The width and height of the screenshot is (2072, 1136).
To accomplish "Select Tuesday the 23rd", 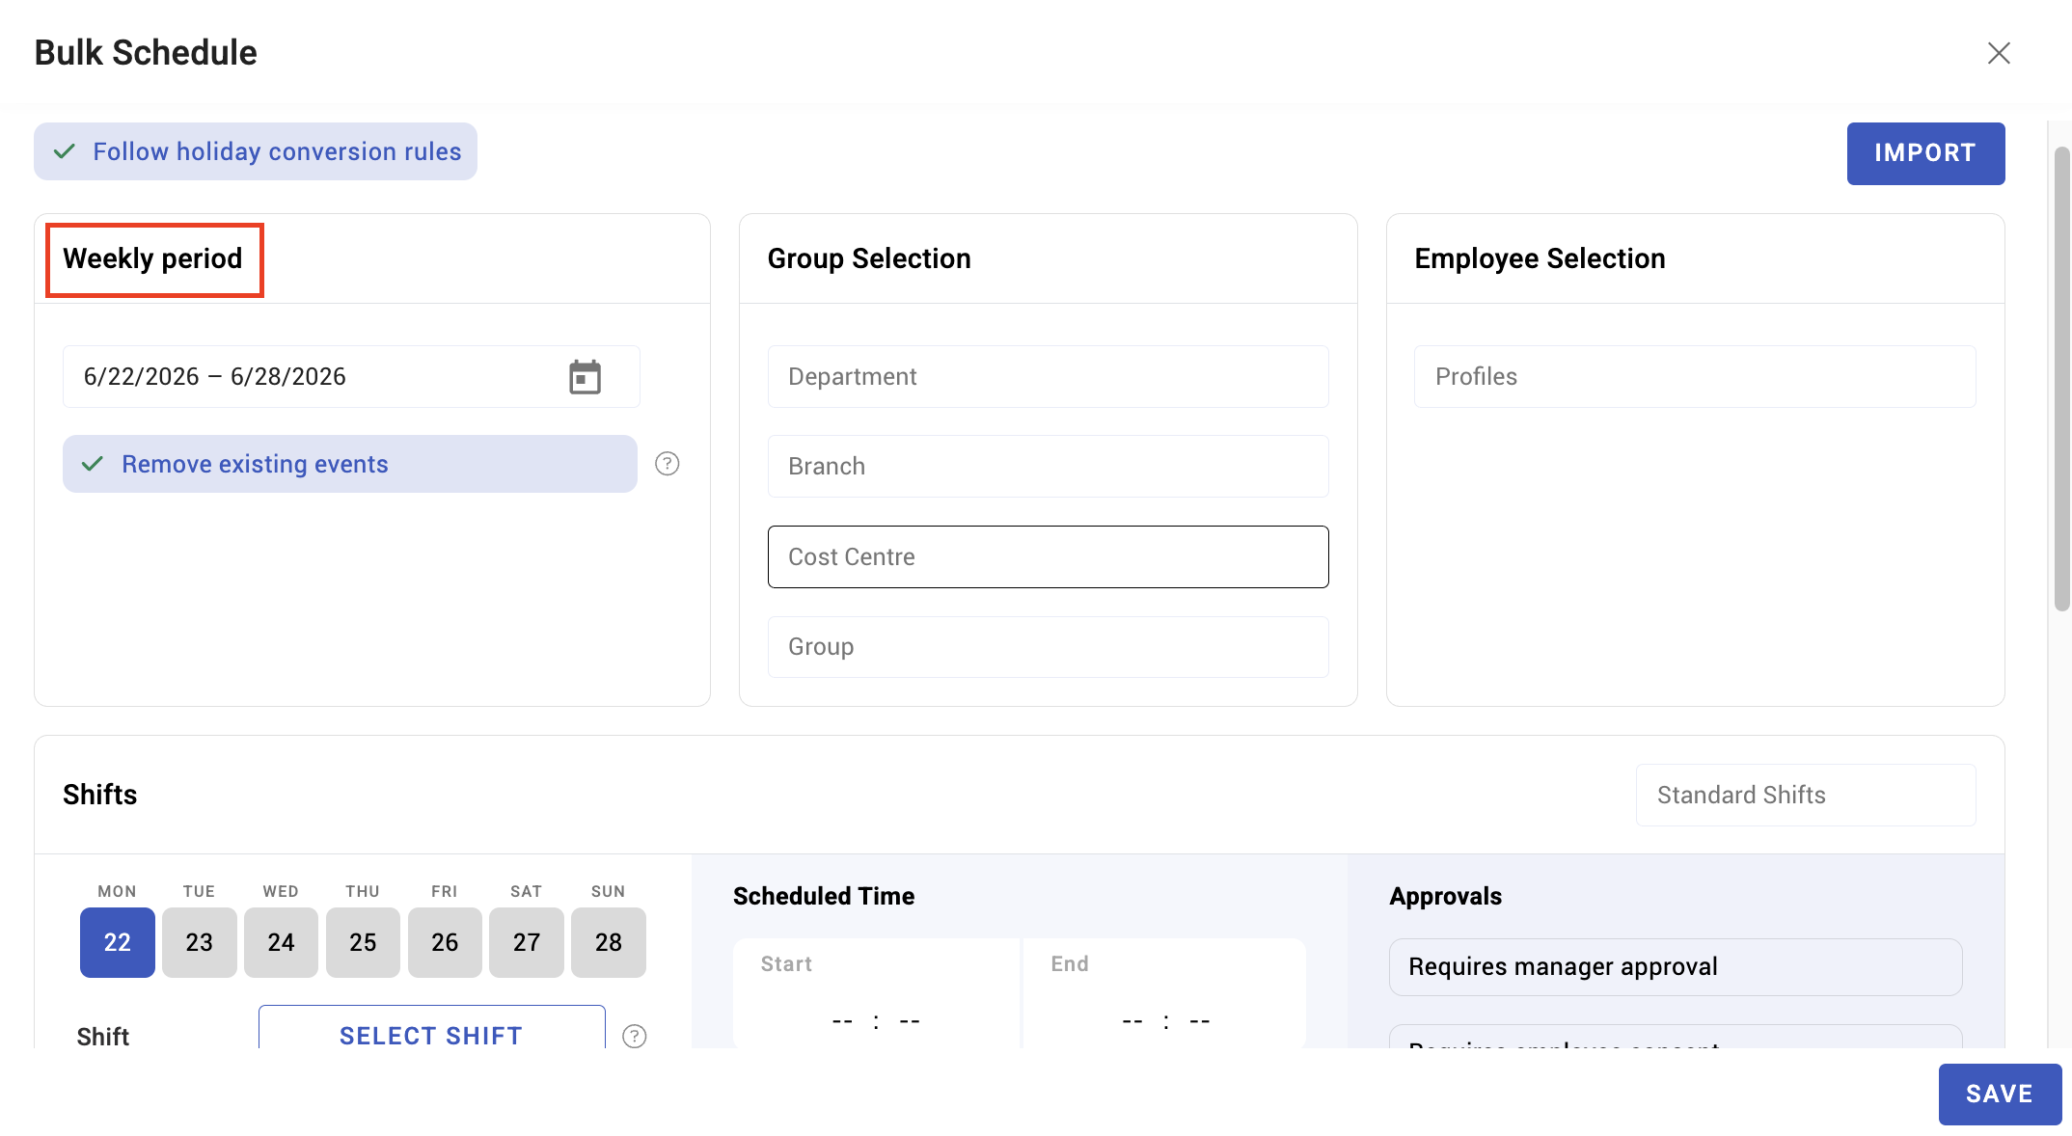I will click(200, 942).
